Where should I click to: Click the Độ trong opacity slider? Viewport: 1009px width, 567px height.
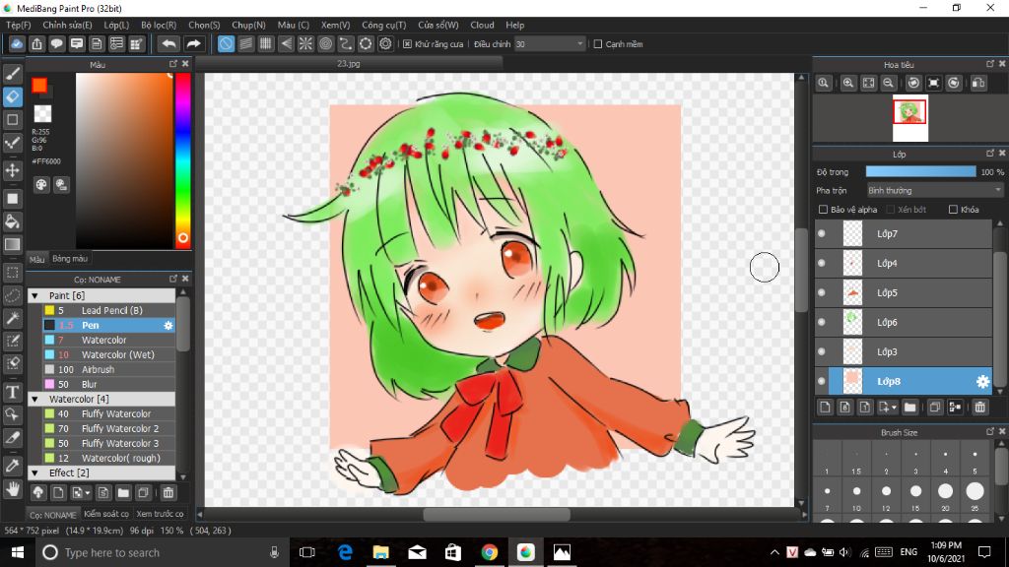pos(920,171)
